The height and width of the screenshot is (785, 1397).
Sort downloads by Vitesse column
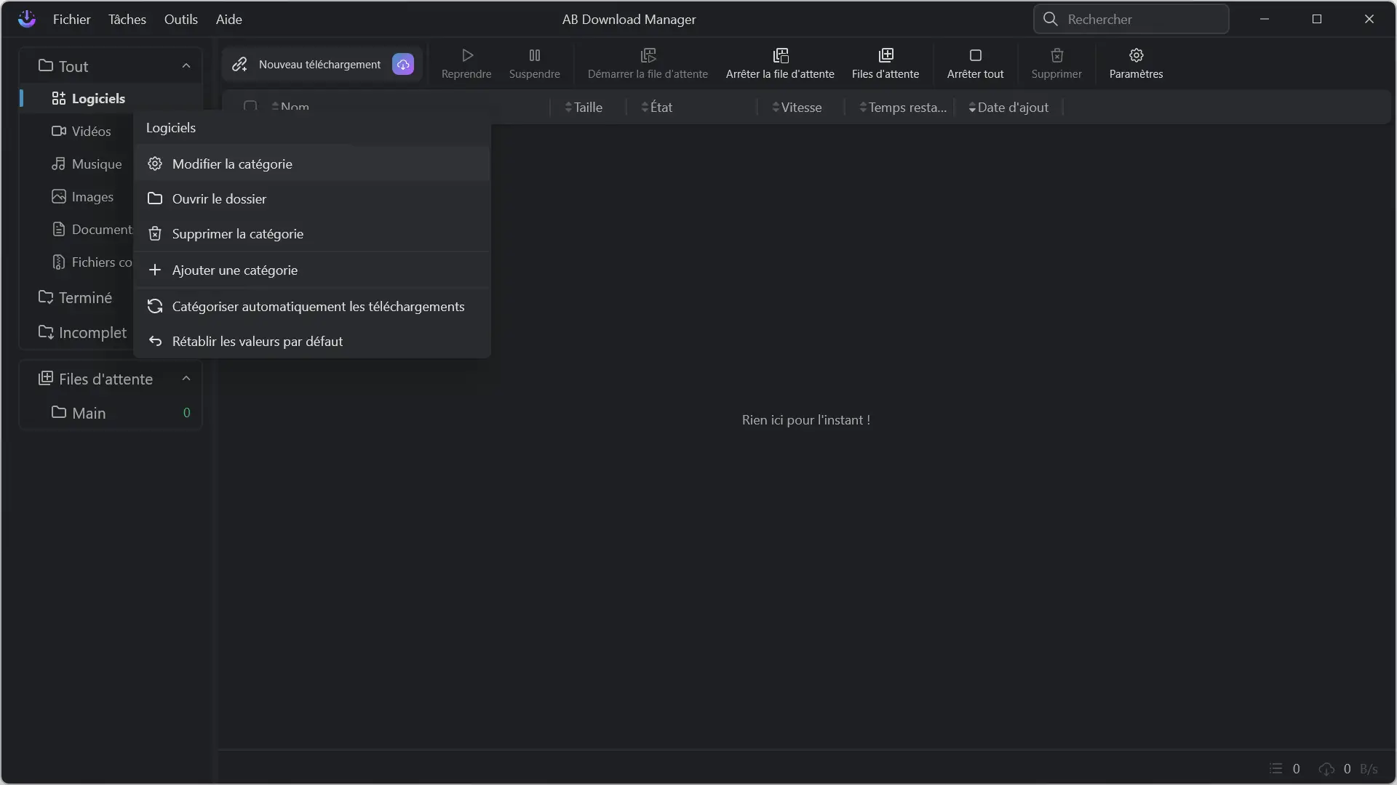(797, 108)
